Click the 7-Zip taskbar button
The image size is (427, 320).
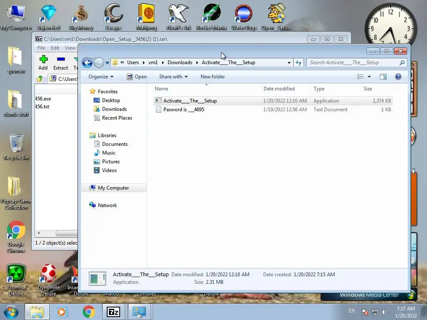[113, 312]
